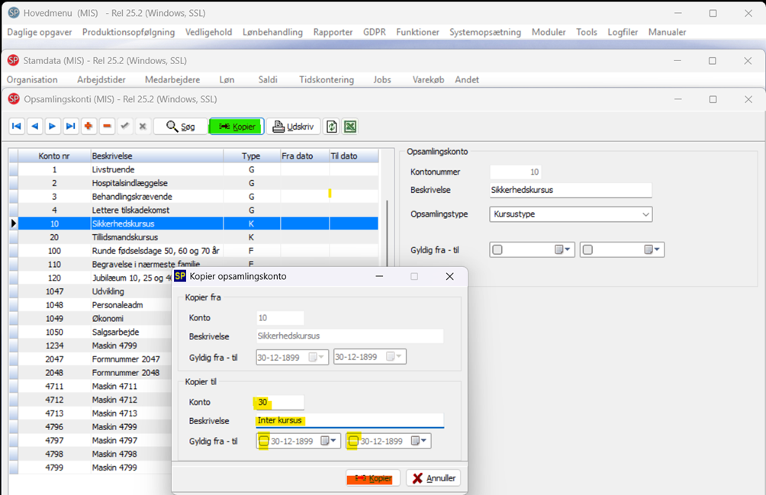
Task: Tick Gyldig fra checkbox in Opsamlingskonto panel
Action: tap(497, 249)
